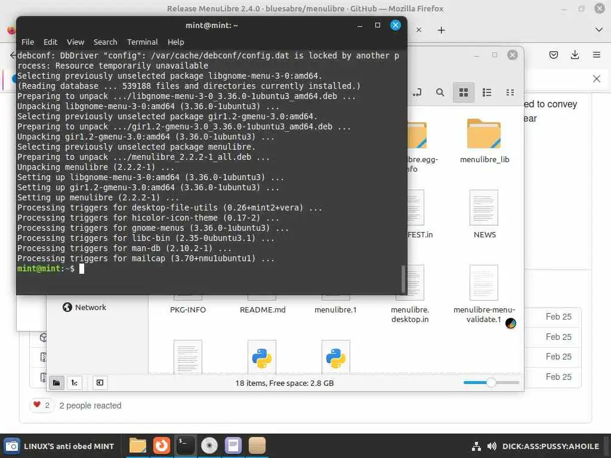Show places sidebar in file manager
The width and height of the screenshot is (611, 458).
pos(57,383)
